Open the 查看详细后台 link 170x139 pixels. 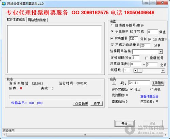tap(149, 97)
